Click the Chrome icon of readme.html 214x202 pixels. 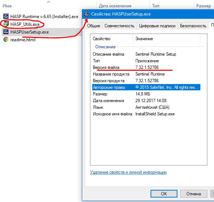click(6, 40)
